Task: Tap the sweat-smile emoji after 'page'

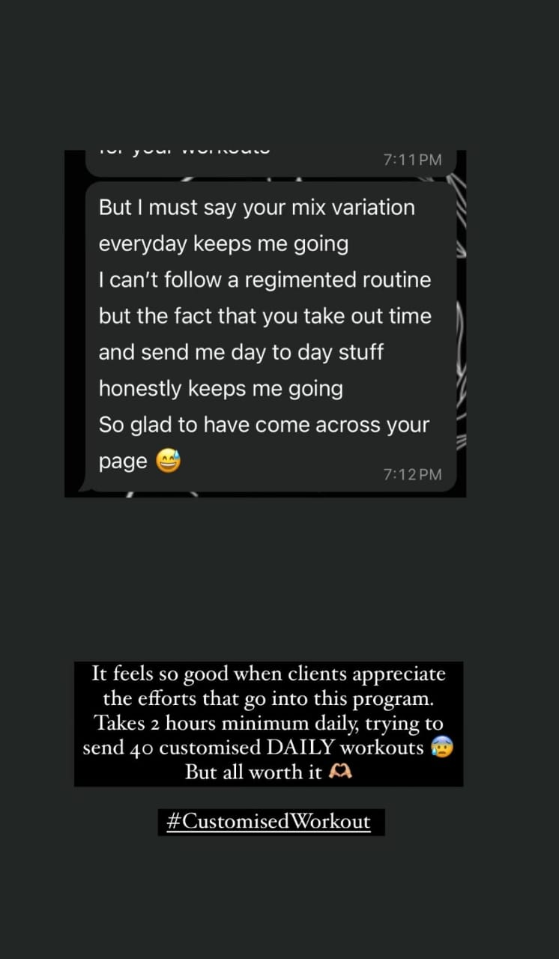Action: click(169, 462)
